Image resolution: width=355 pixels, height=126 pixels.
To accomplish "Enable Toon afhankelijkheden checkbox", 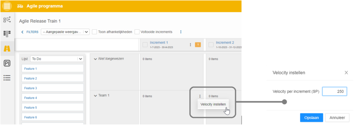I will 94,32.
